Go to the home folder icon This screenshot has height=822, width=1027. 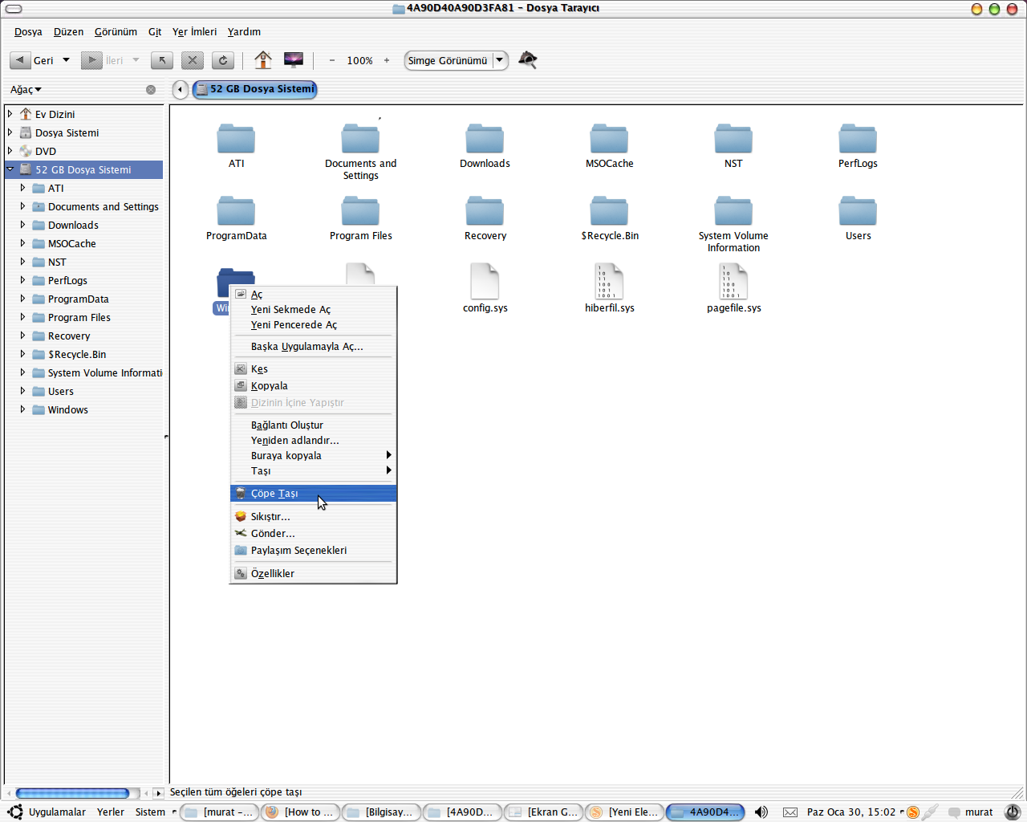(x=262, y=60)
